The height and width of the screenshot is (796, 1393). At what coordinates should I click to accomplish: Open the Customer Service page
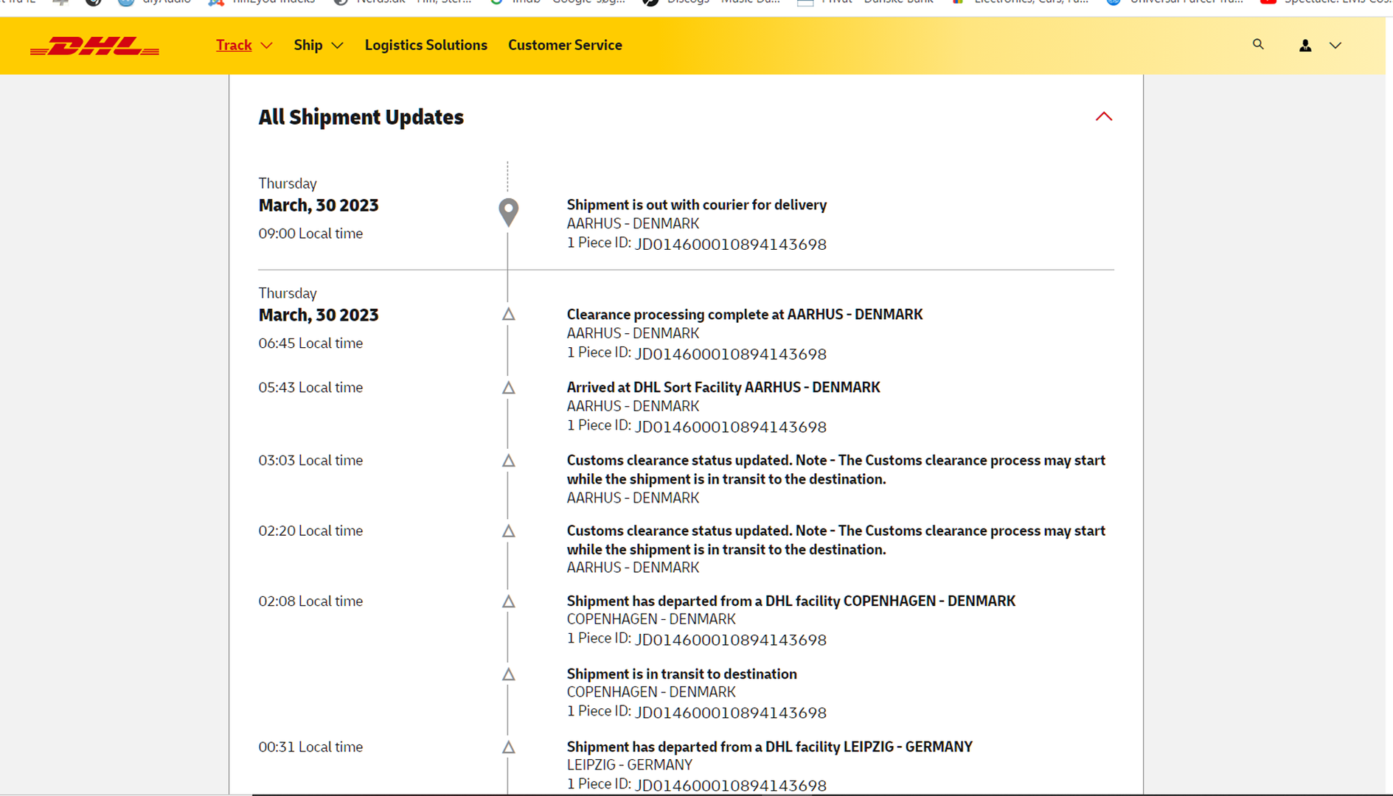[565, 45]
